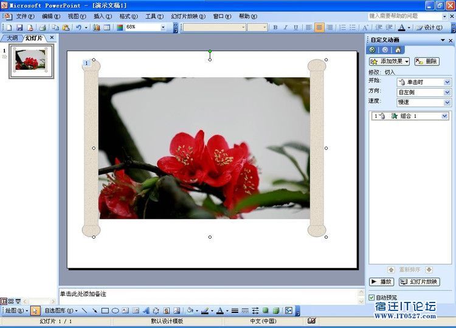Create a new blank presentation
Image resolution: width=456 pixels, height=328 pixels.
[x=9, y=27]
